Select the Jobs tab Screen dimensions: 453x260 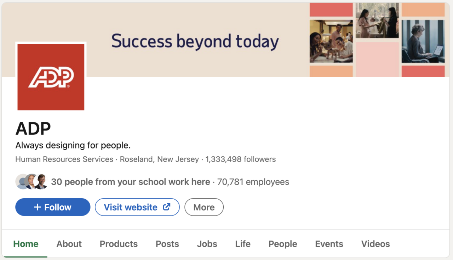[x=207, y=244]
